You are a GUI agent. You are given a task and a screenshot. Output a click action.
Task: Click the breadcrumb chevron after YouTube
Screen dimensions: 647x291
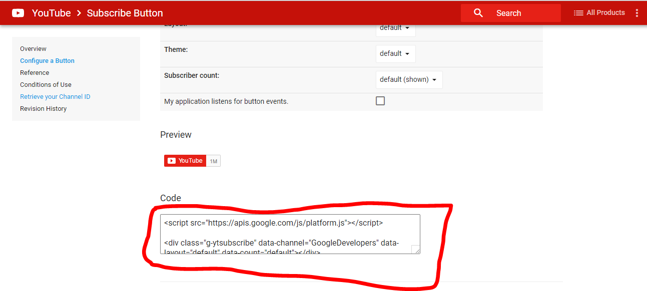pos(79,13)
